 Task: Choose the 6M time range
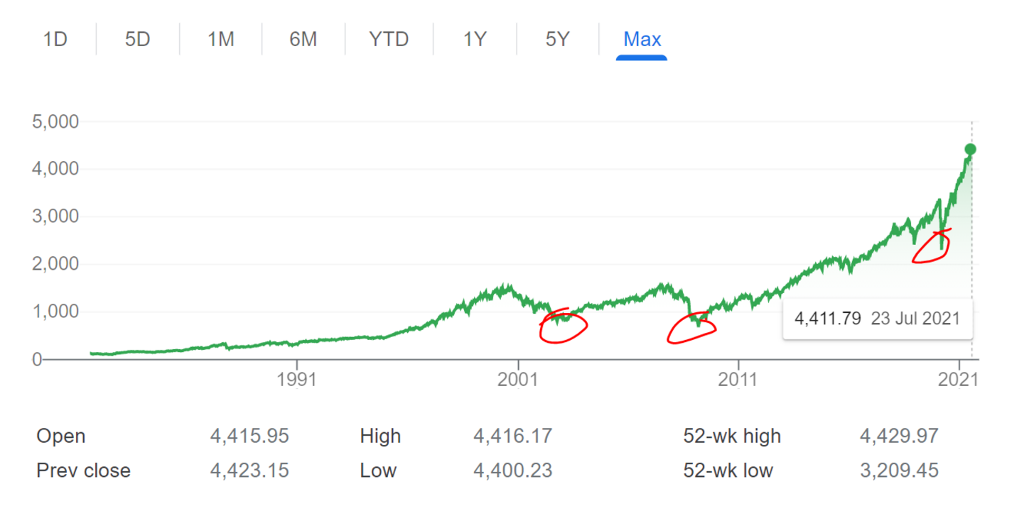click(303, 39)
